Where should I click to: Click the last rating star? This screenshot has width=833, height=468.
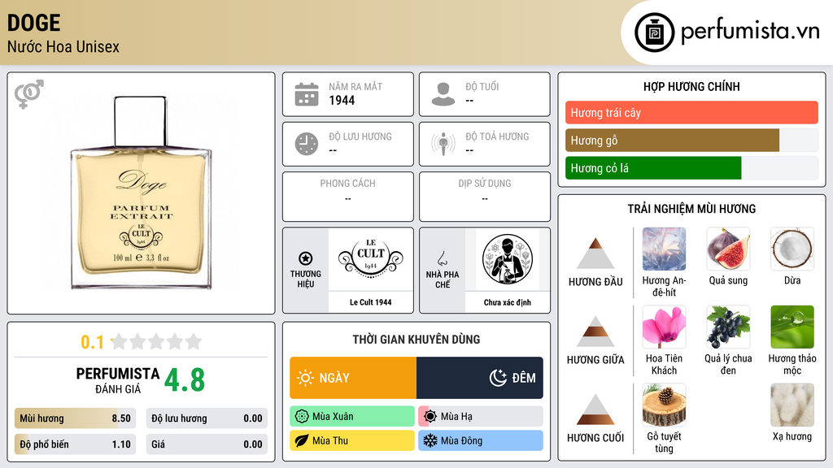[194, 341]
